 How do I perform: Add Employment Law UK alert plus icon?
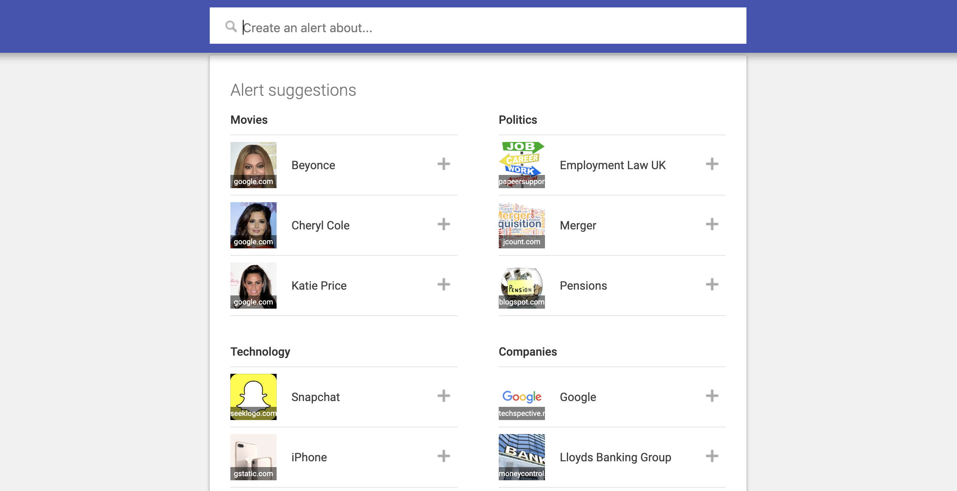(x=712, y=164)
